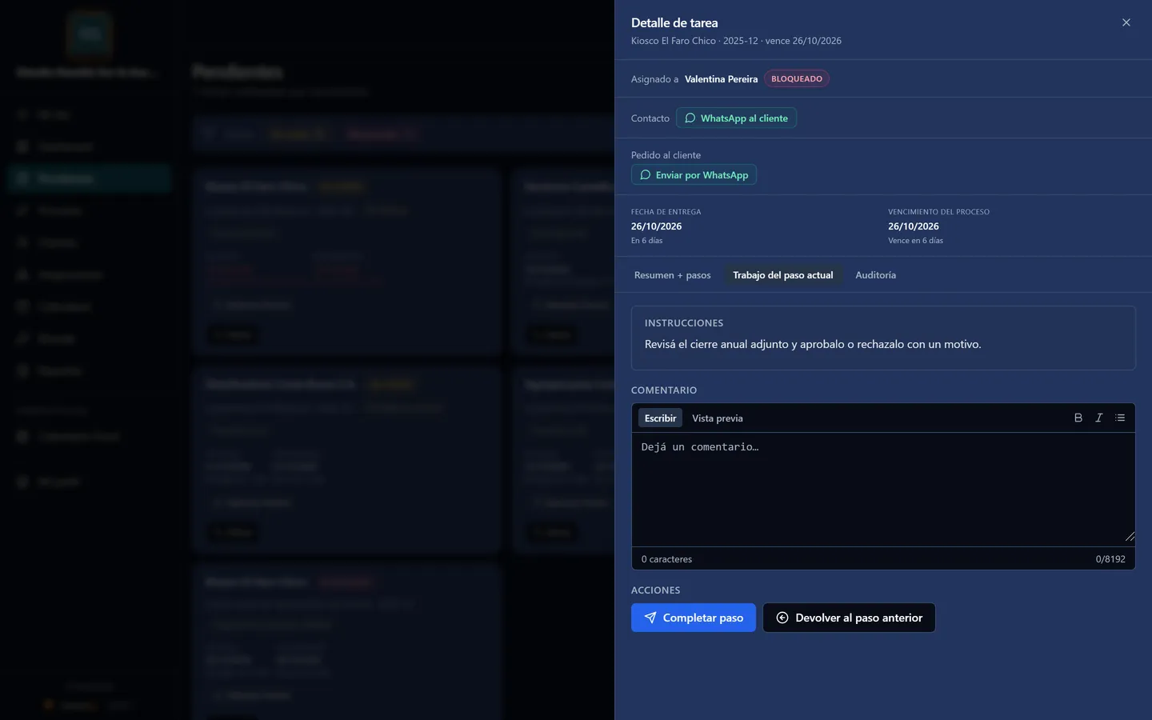Click the '0 caracteres' count label

pos(666,559)
